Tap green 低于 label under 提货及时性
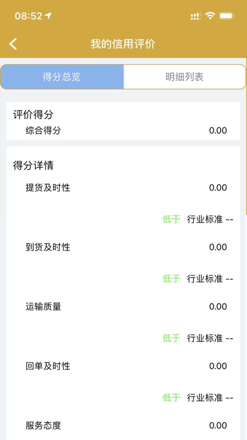 (x=171, y=219)
